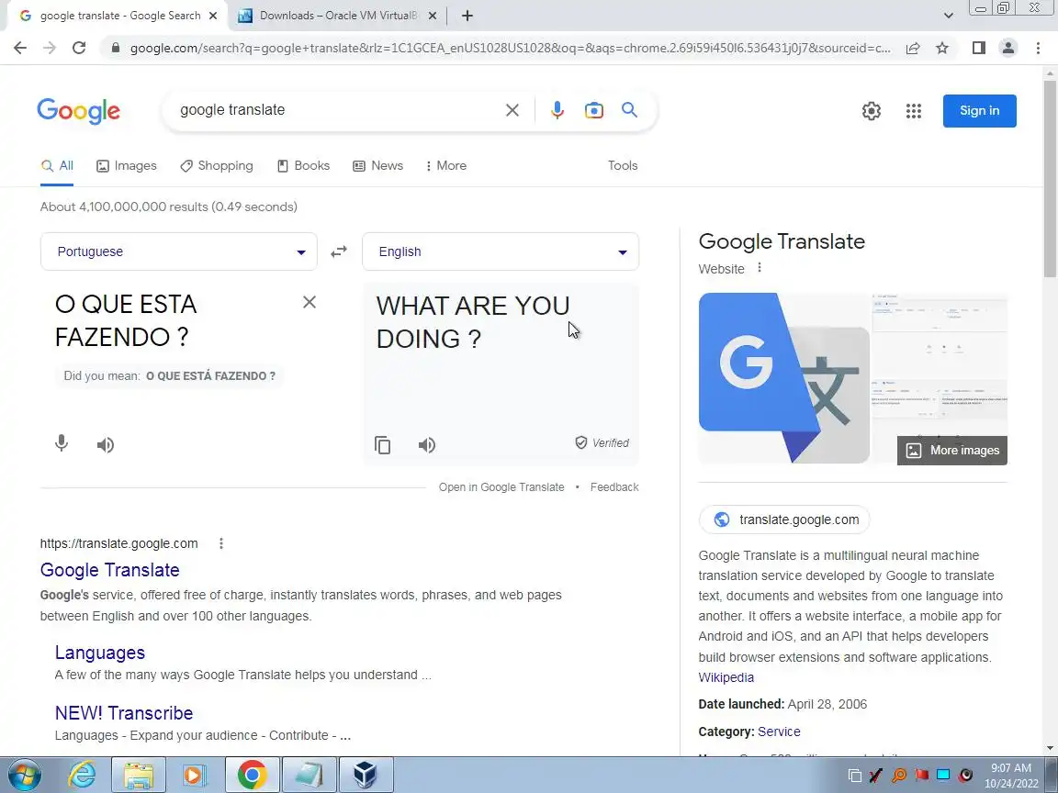Image resolution: width=1058 pixels, height=793 pixels.
Task: Swap Portuguese and English languages
Action: 339,251
